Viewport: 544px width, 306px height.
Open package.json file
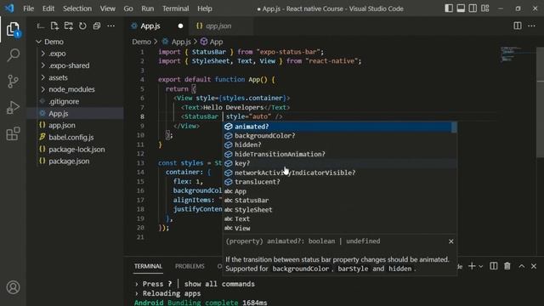point(76,161)
